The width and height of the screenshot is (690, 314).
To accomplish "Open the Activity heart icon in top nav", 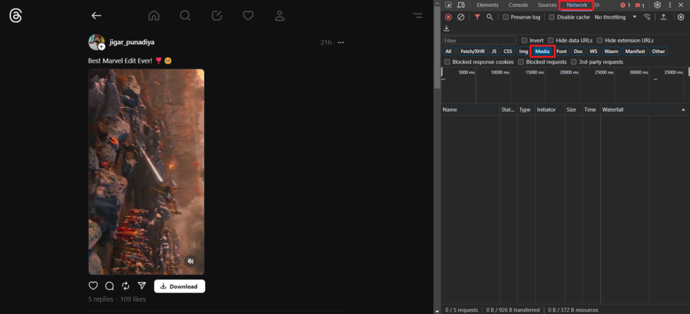I will click(x=248, y=16).
